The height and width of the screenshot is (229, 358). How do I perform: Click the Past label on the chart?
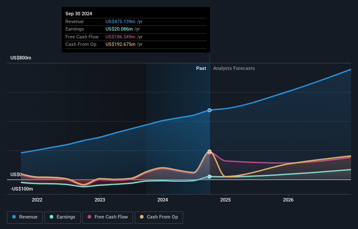201,69
